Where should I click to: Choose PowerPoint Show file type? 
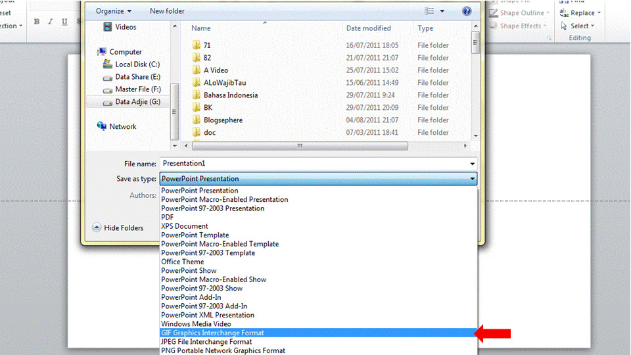pyautogui.click(x=318, y=270)
